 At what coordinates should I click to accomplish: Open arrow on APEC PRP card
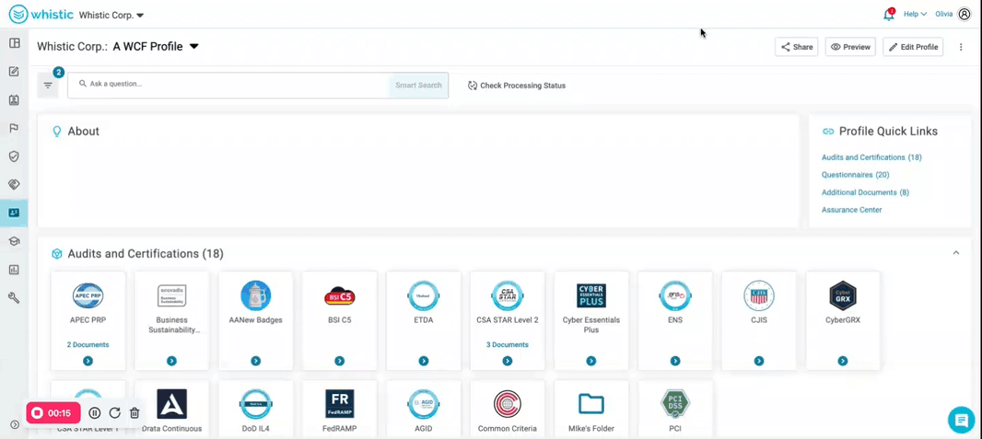pyautogui.click(x=88, y=361)
